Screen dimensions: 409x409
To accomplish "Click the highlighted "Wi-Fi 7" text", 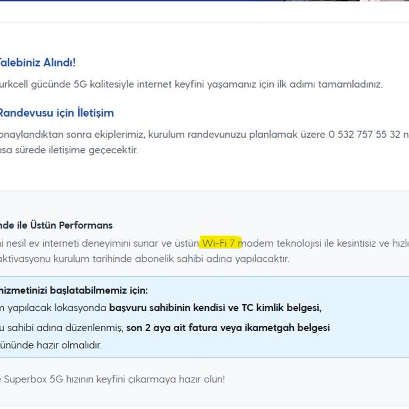I will pos(221,243).
